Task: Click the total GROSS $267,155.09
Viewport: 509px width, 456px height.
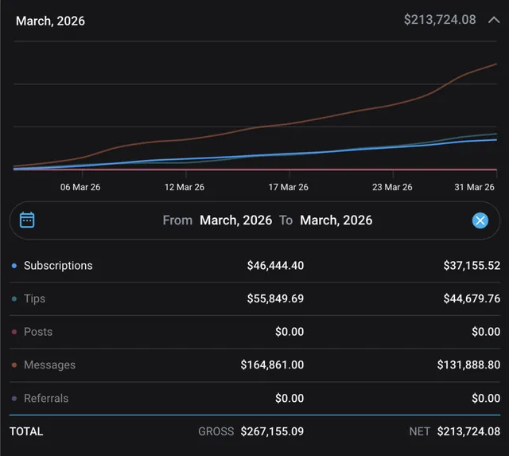Action: (272, 431)
